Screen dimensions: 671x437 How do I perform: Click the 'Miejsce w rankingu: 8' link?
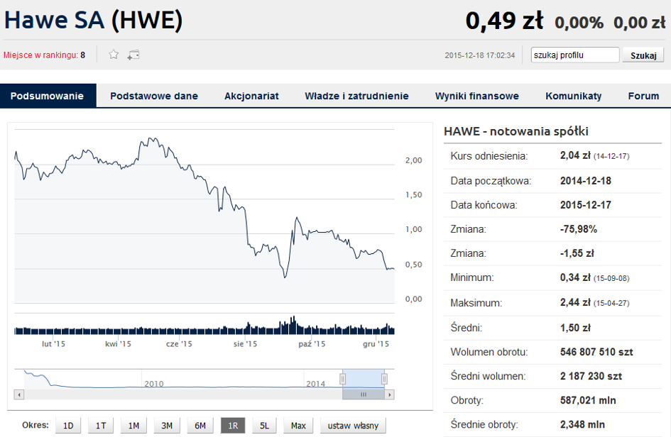pos(44,55)
